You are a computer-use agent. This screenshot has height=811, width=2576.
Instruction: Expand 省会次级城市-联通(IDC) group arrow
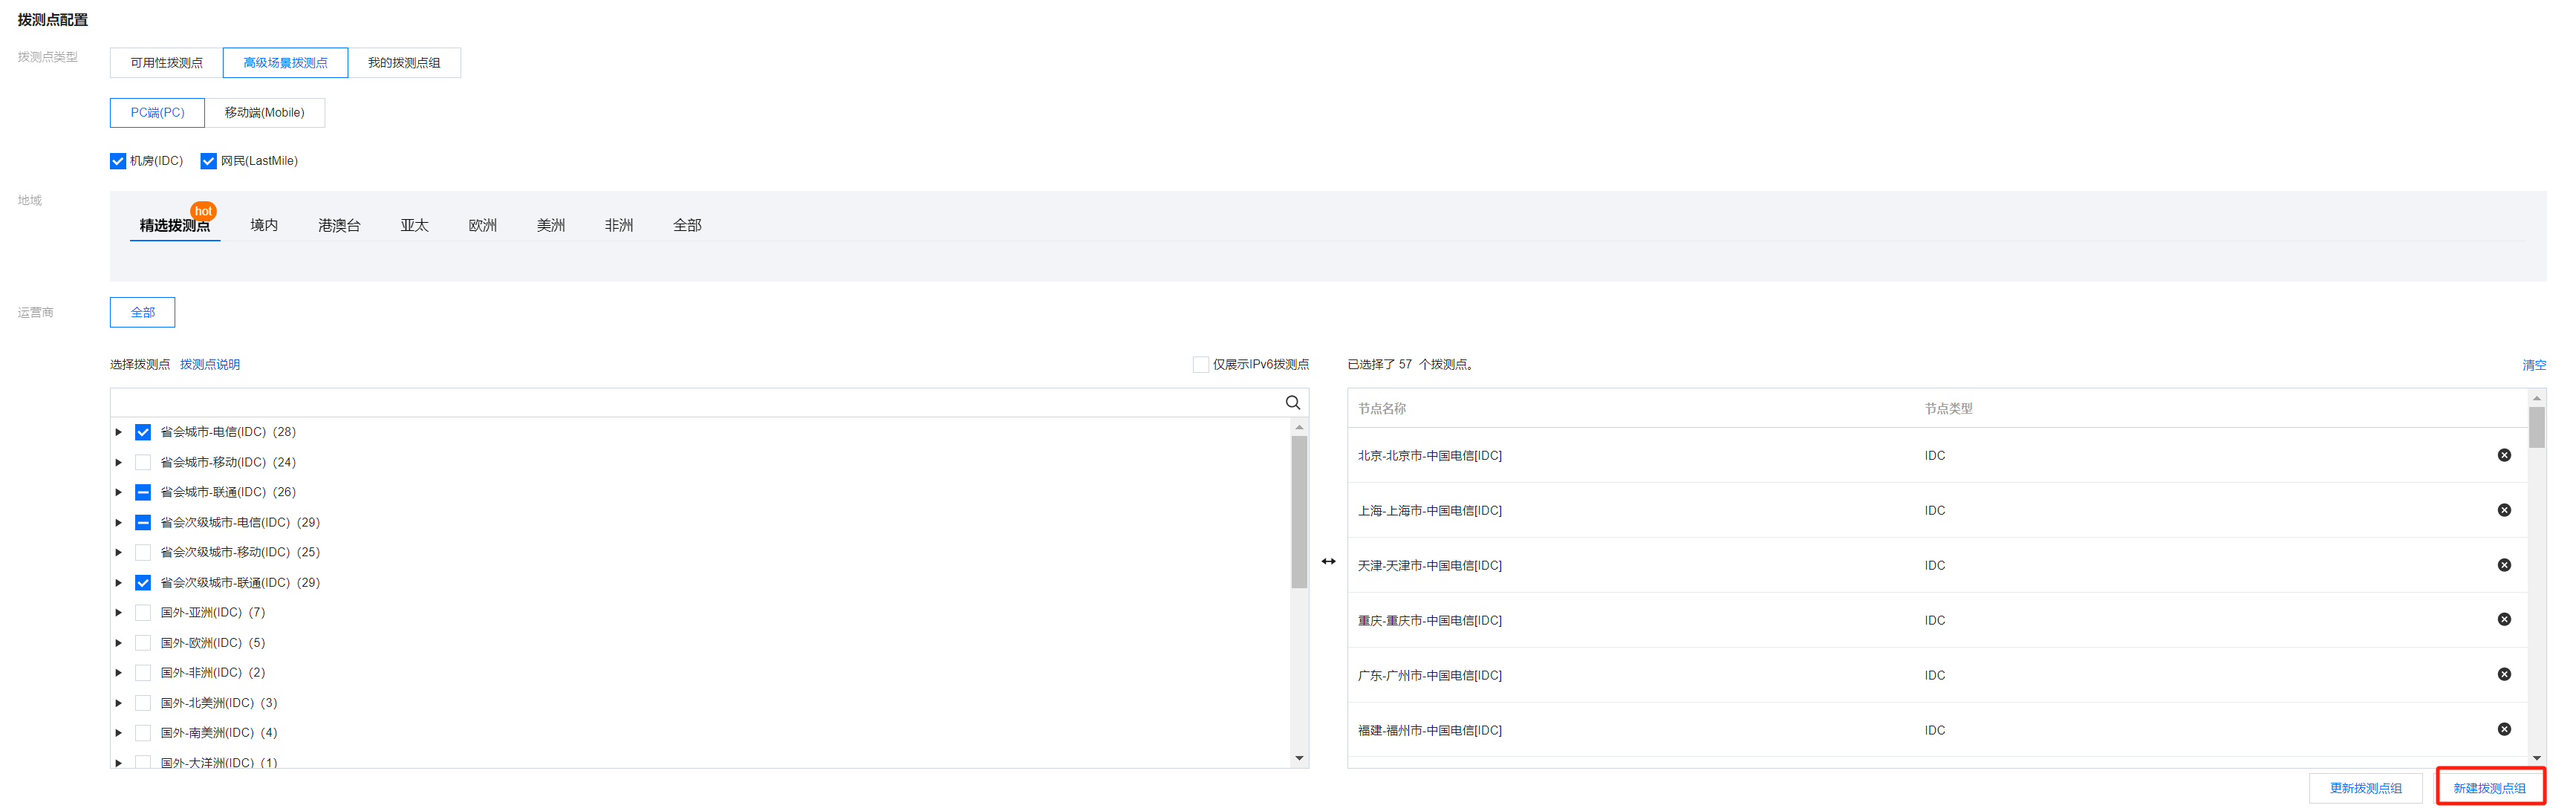tap(118, 582)
